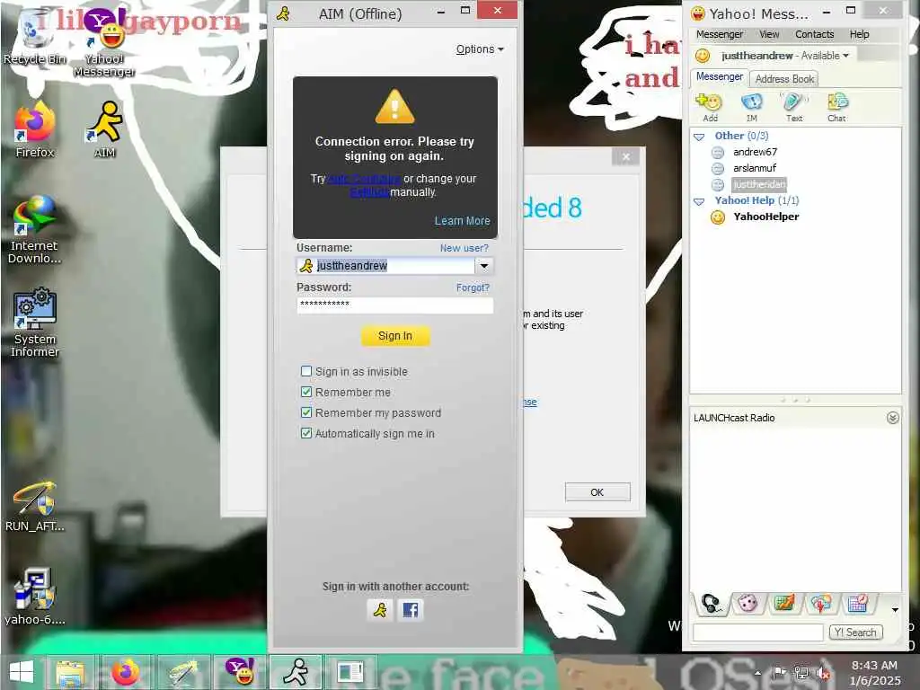
Task: Sign in with AIM account icon at bottom
Action: (380, 610)
